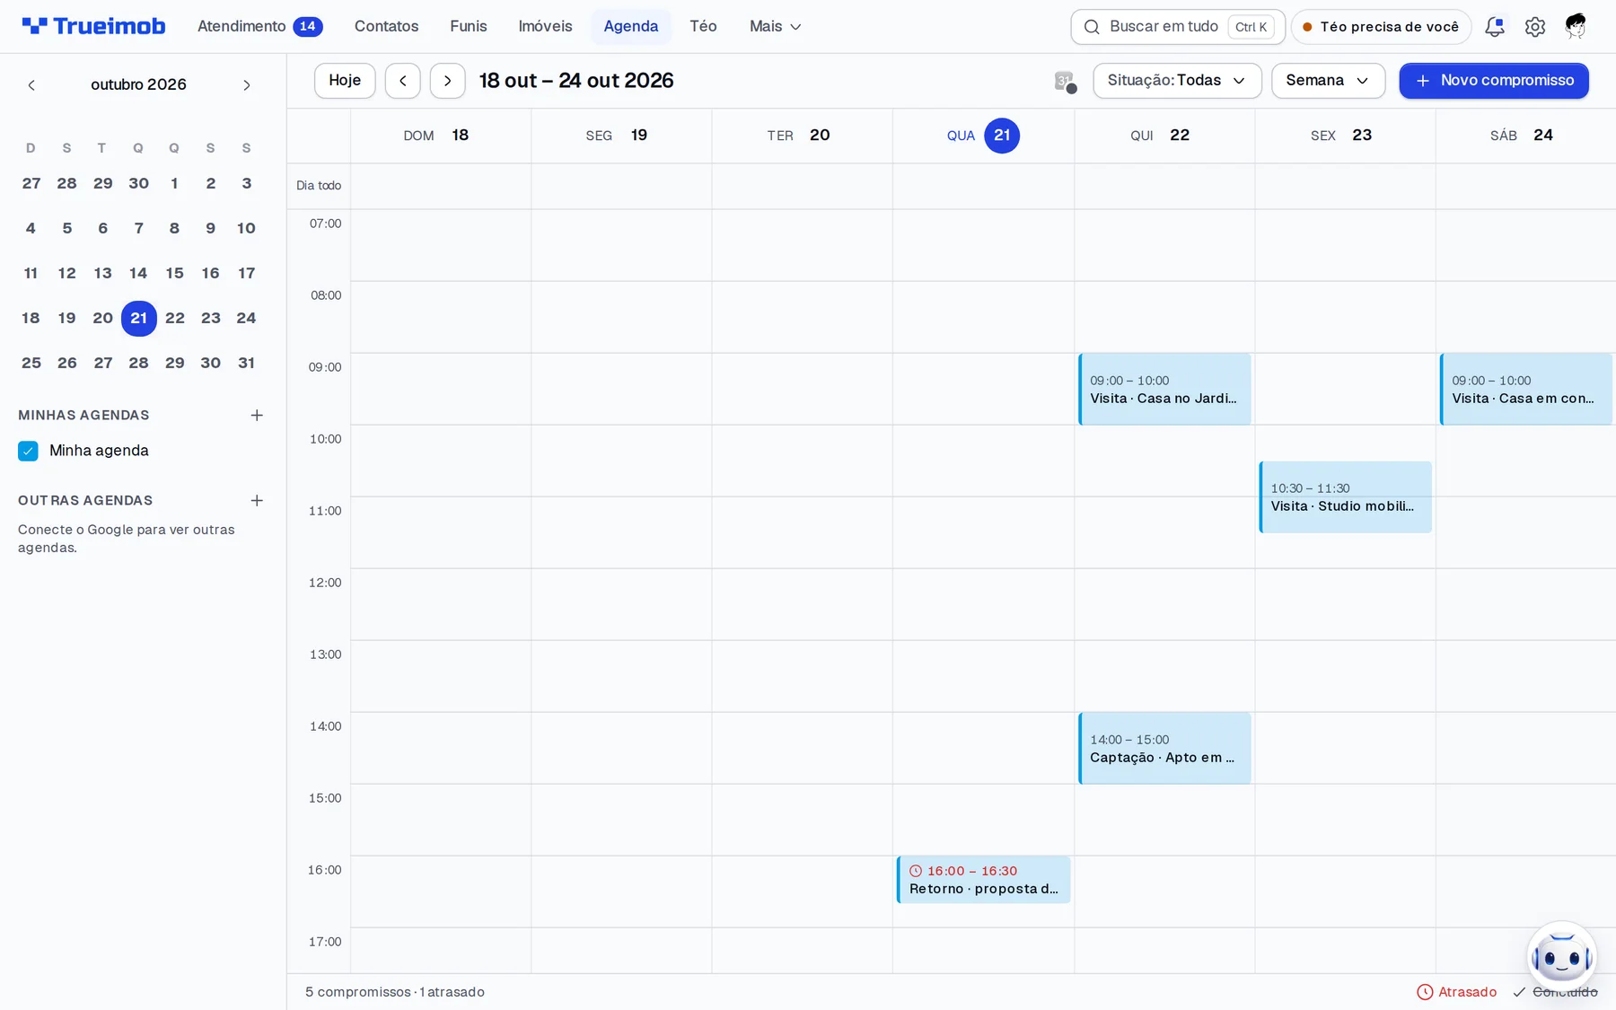
Task: Add agenda under Outras Agendas
Action: click(x=257, y=500)
